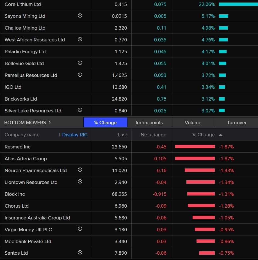Image resolution: width=258 pixels, height=260 pixels.
Task: Click the clock icon beside Silver Lake Resources
Action: coord(80,110)
